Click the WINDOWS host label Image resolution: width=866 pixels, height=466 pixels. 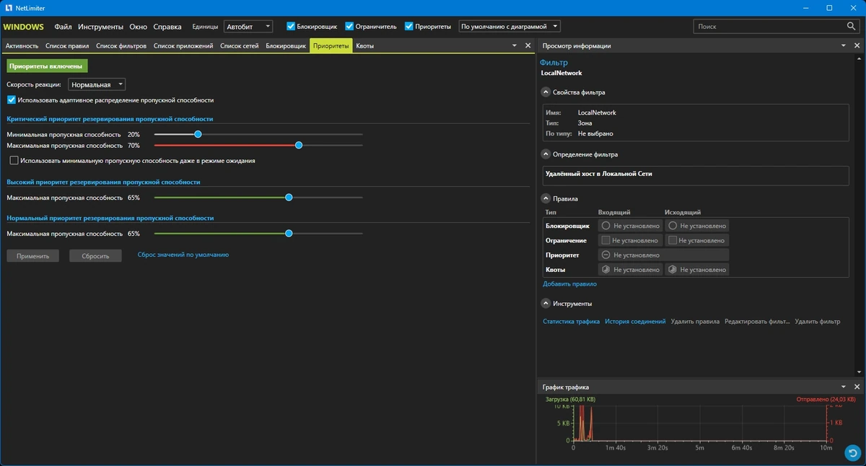click(x=24, y=27)
